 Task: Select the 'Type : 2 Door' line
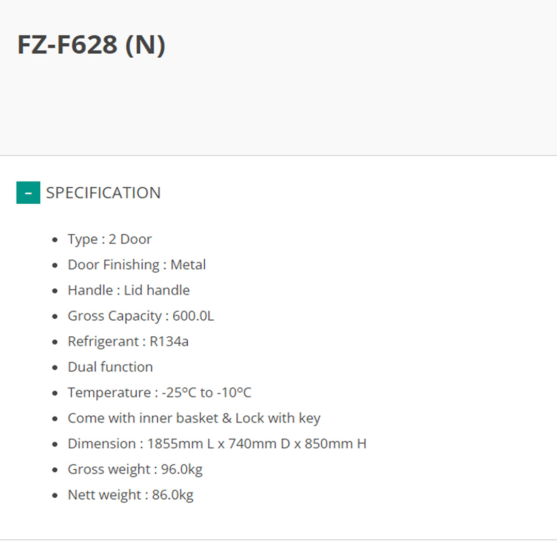[109, 239]
